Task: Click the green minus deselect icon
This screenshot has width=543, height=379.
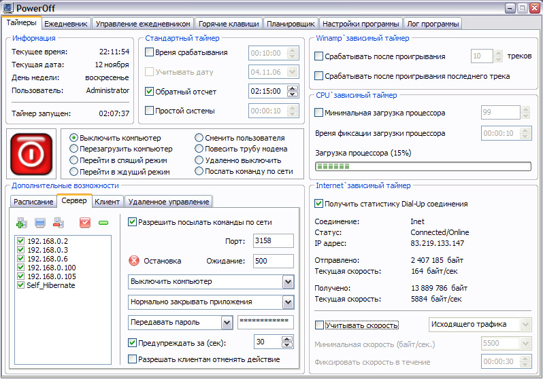Action: coord(103,222)
